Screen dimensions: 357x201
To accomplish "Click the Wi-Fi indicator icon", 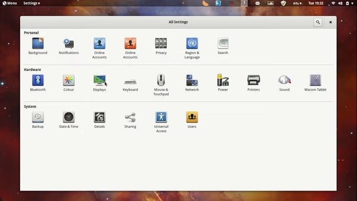I will (x=333, y=3).
